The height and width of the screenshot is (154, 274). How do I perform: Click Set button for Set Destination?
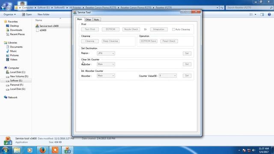click(x=187, y=53)
